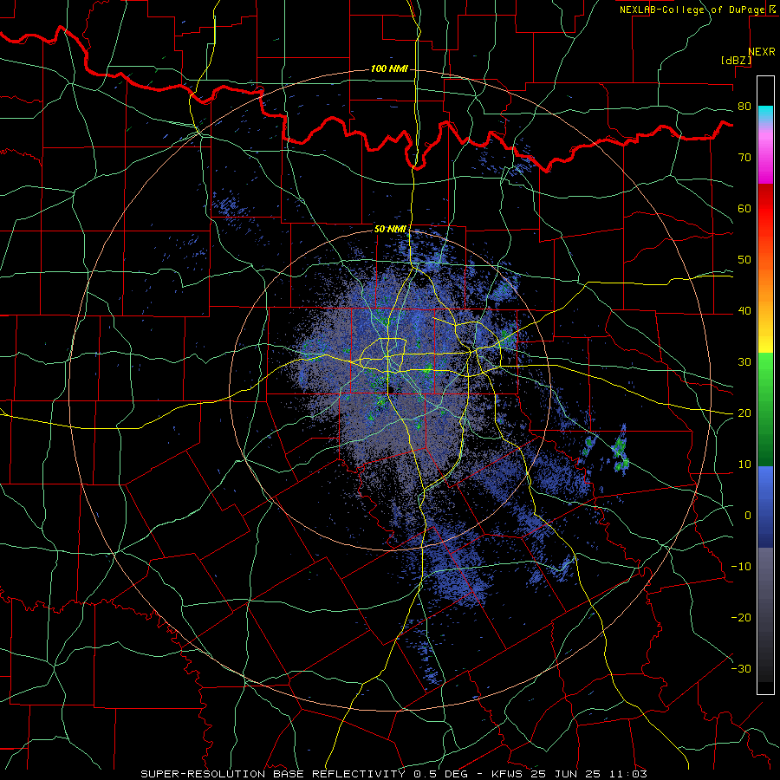Click the 40 value on the dBZ scale
780x780 pixels.
tap(744, 311)
